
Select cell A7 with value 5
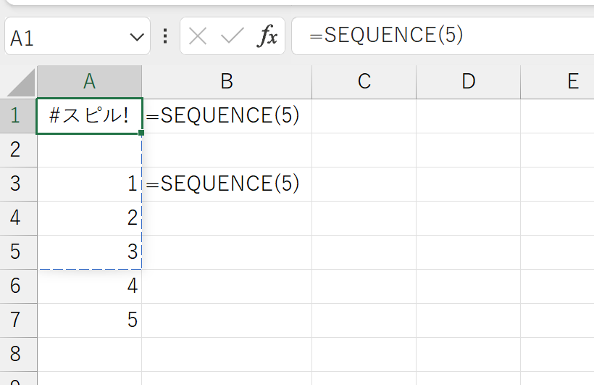89,320
